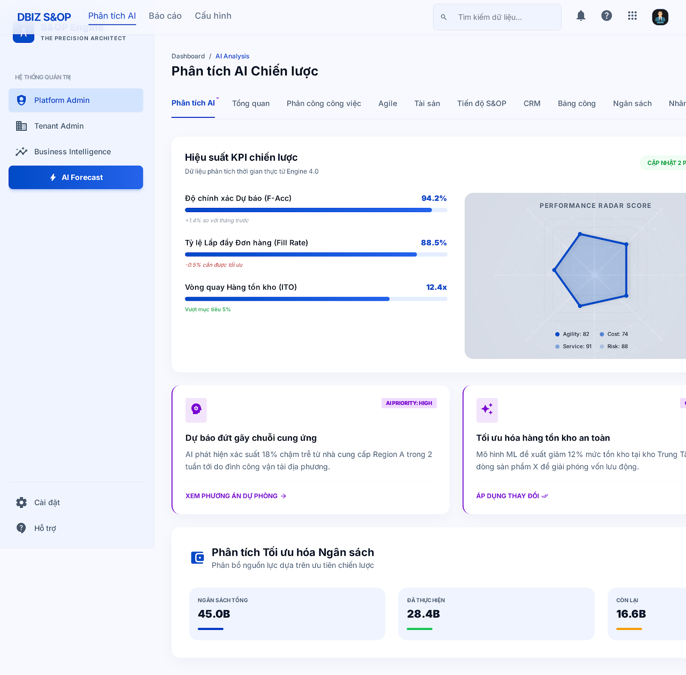The image size is (686, 675).
Task: Open the Cấu hình top menu
Action: point(213,16)
